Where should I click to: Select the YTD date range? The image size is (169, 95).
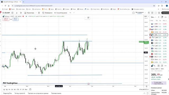(18, 89)
